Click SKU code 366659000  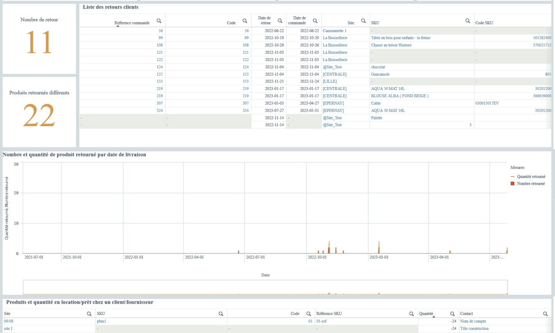[542, 96]
